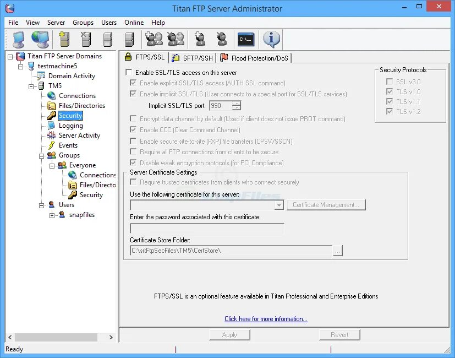Click the tree scrollbar left arrow
The width and height of the screenshot is (455, 358).
click(10, 338)
